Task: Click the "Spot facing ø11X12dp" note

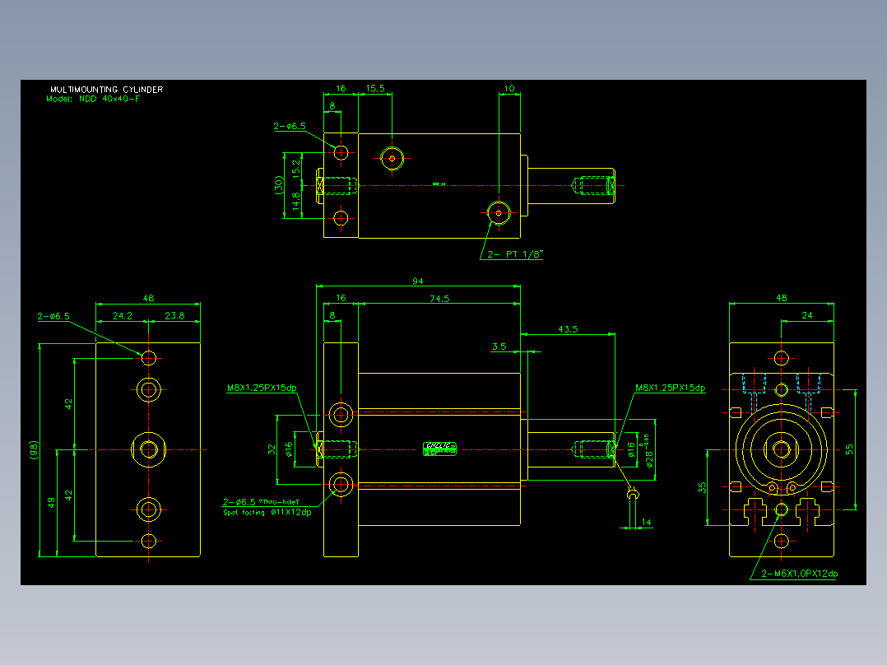Action: pos(267,512)
